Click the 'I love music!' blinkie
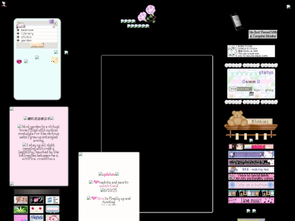The height and width of the screenshot is (221, 295). tap(251, 200)
